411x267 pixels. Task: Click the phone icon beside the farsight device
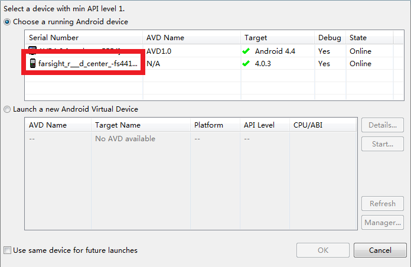click(32, 64)
